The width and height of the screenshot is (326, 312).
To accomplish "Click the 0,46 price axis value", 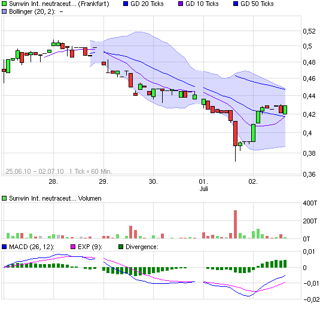I will pos(309,78).
